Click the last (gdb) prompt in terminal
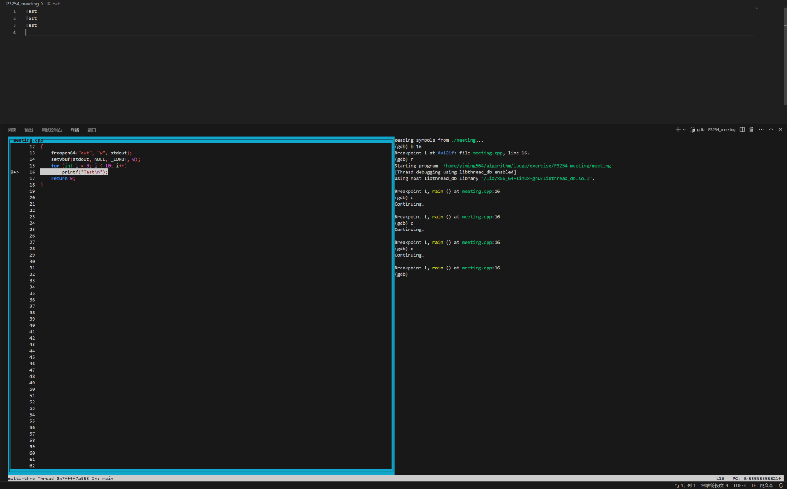The image size is (787, 489). tap(401, 274)
